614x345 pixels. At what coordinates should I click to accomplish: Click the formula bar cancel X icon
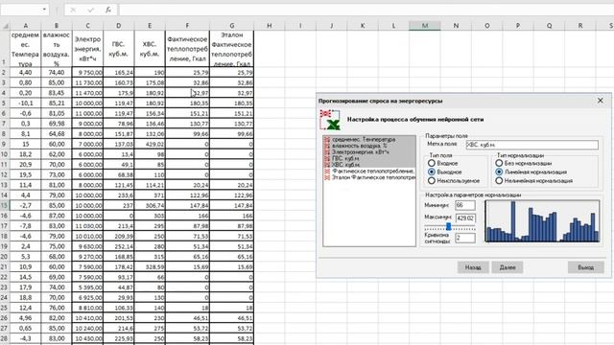pyautogui.click(x=73, y=10)
